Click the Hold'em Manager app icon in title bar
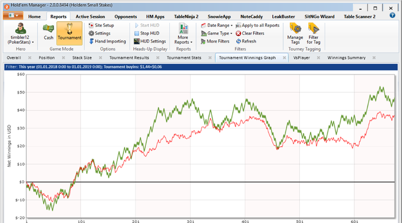 point(7,7)
